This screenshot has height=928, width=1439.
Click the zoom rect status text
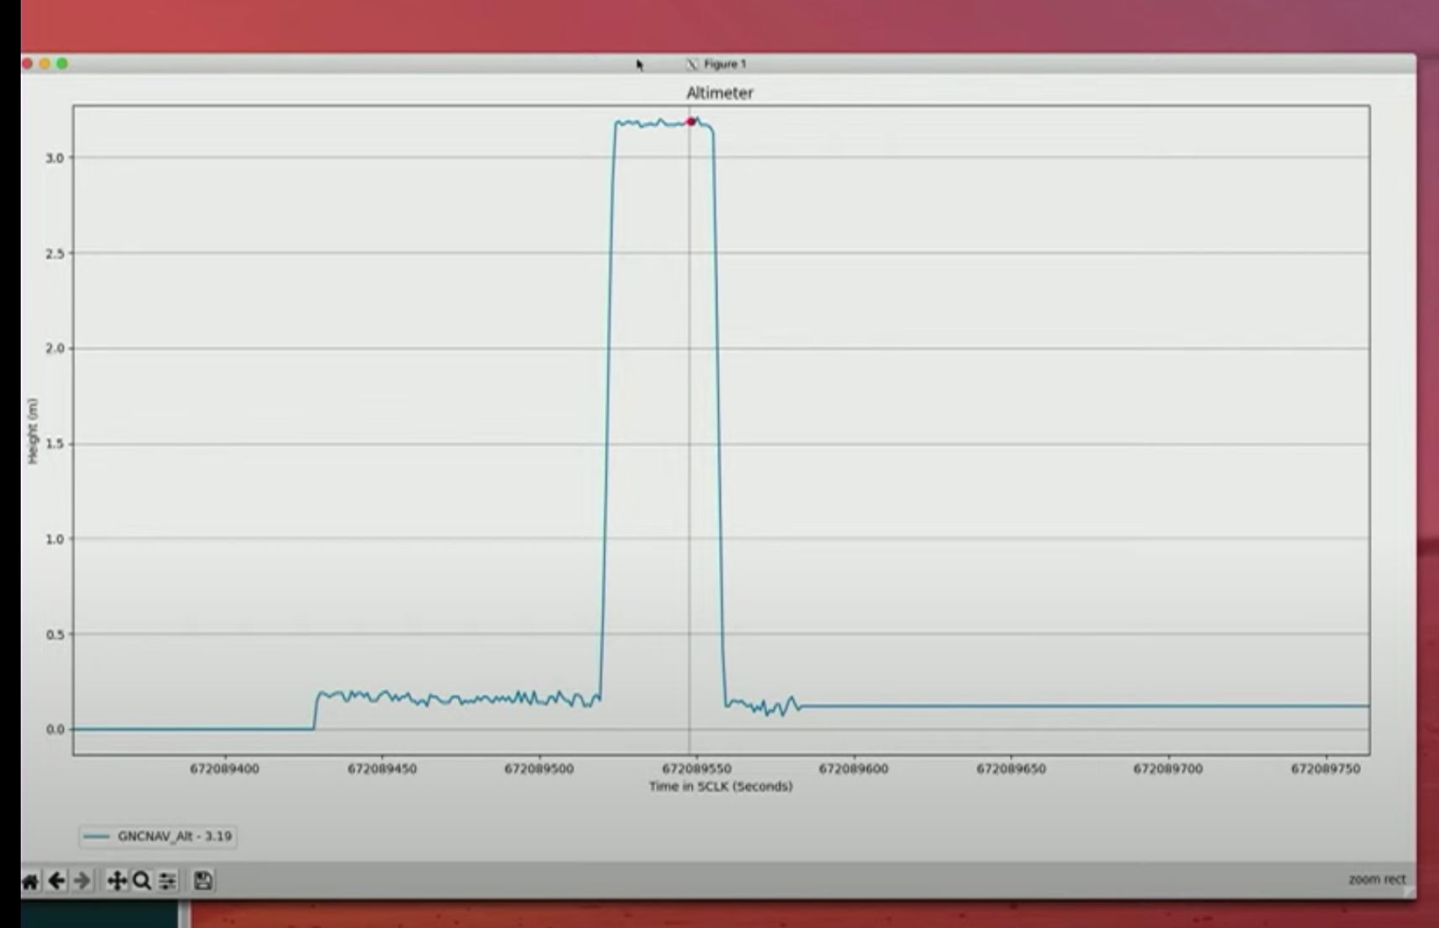1376,879
